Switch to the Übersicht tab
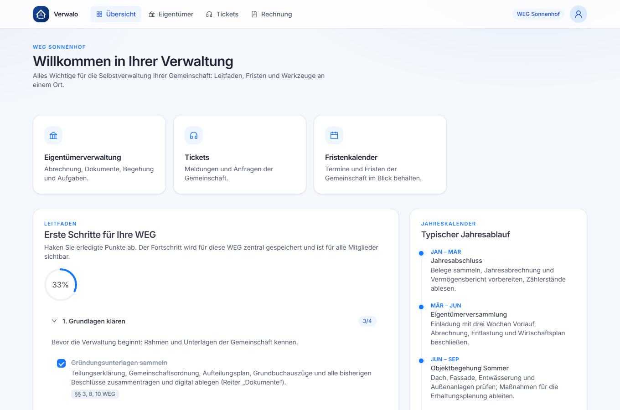 116,14
